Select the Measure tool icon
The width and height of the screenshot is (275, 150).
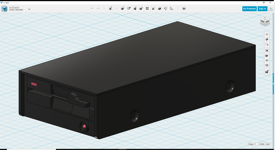172,9
